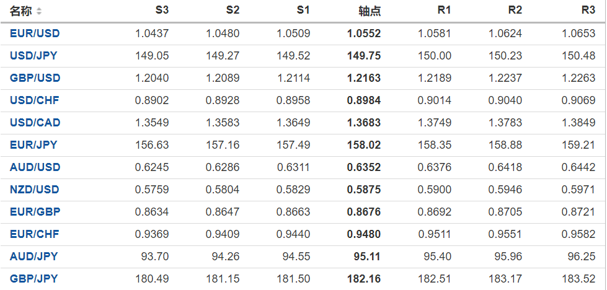
Task: Click EUR/USD pivot value 1.0552
Action: click(364, 33)
